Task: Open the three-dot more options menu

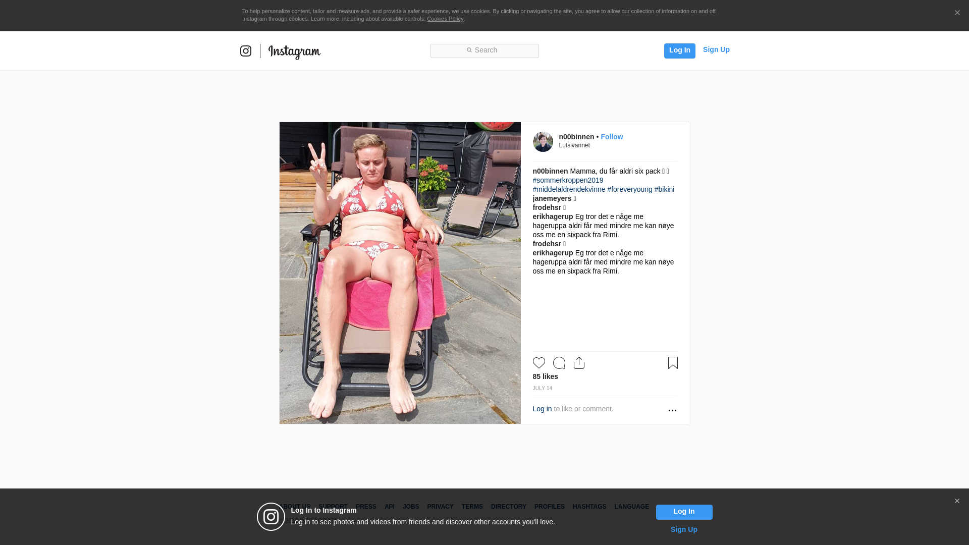Action: tap(672, 410)
